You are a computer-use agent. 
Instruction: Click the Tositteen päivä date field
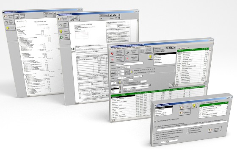(x=126, y=67)
